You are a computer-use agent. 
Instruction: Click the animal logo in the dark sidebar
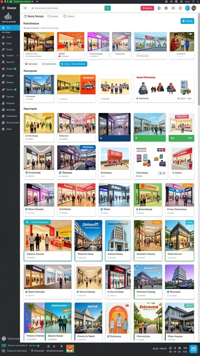8,16
